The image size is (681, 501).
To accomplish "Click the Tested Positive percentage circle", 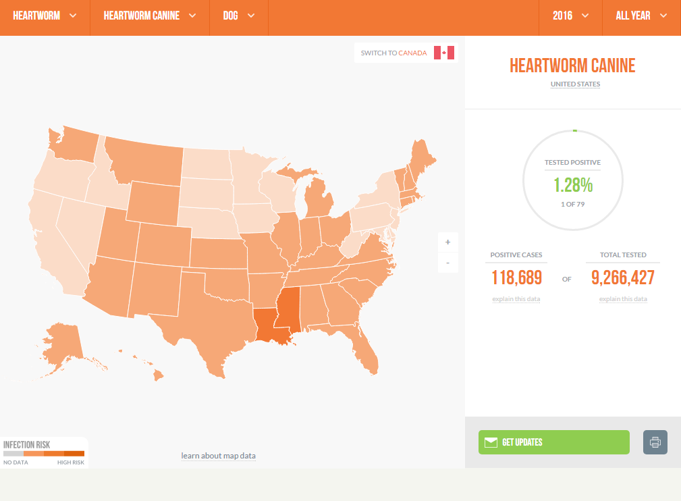I will 573,180.
